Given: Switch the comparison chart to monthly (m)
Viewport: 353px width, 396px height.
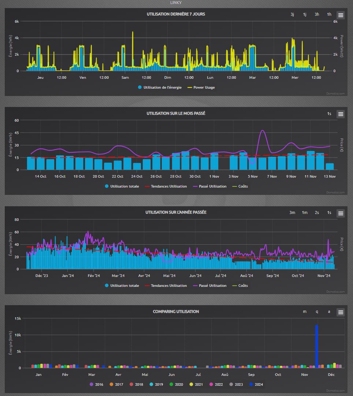Looking at the screenshot, I should tap(305, 312).
